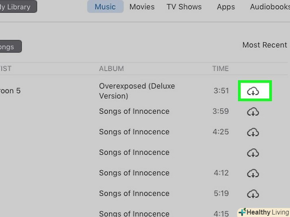Go to the TV Shows tab
The height and width of the screenshot is (217, 290).
point(184,7)
